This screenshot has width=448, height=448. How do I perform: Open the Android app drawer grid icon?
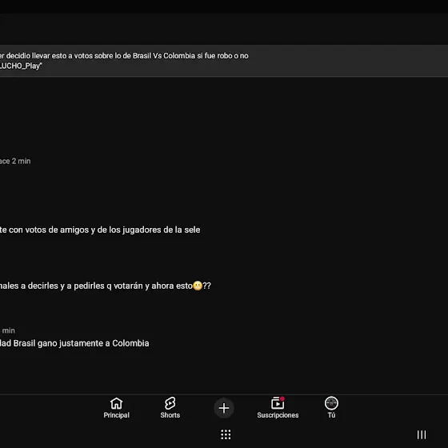pyautogui.click(x=226, y=434)
